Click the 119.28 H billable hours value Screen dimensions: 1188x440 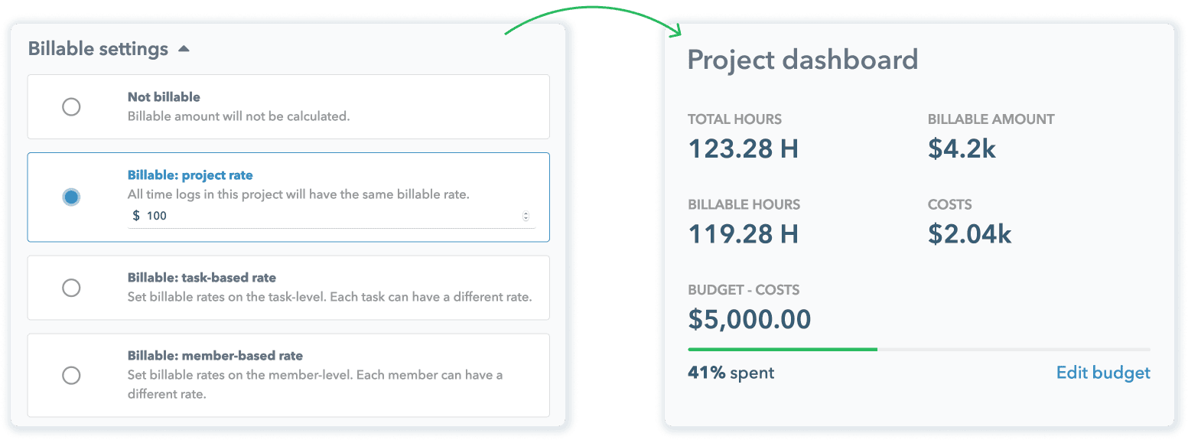(743, 233)
